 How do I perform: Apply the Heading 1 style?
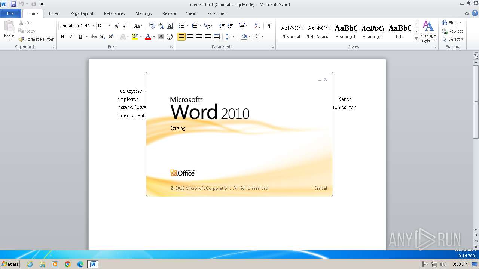[346, 31]
